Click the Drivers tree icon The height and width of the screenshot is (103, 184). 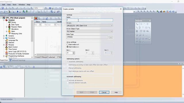point(9,22)
